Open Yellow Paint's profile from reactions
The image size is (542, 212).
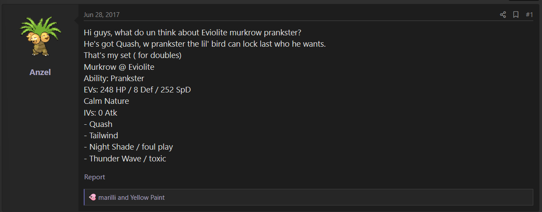(x=147, y=198)
